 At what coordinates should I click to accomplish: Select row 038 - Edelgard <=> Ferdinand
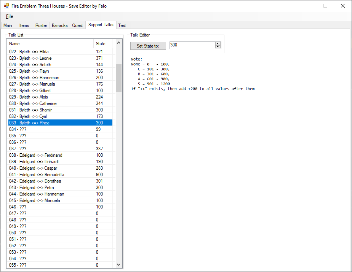pyautogui.click(x=61, y=155)
